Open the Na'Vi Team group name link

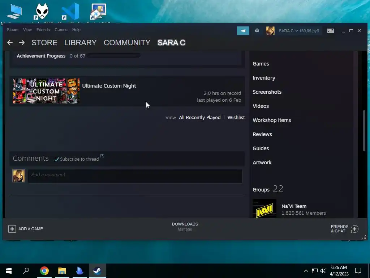(x=294, y=206)
